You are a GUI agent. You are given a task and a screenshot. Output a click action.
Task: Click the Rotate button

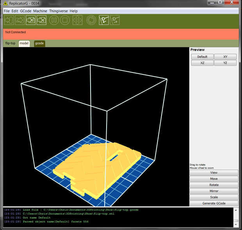[x=214, y=185]
